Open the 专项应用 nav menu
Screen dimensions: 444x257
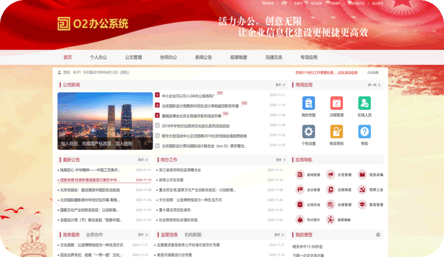pyautogui.click(x=309, y=58)
